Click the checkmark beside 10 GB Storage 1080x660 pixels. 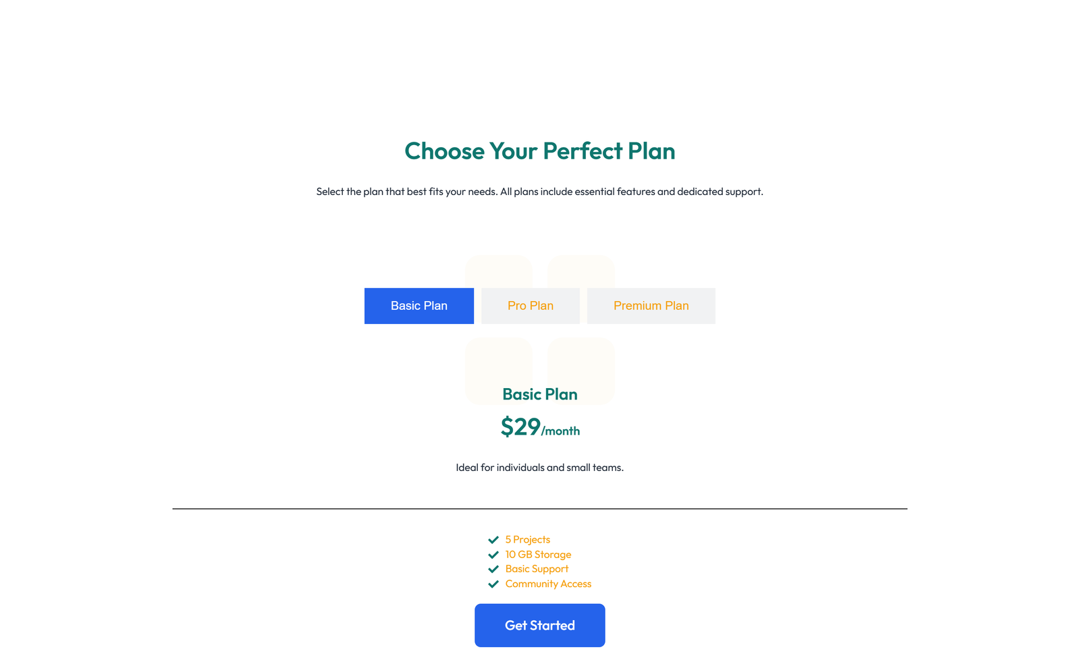coord(493,555)
